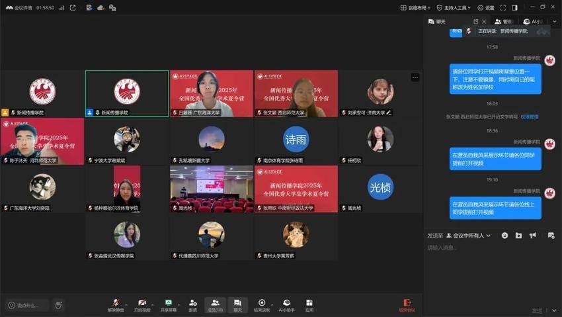Expand the sidebar tabs overflow chevron
562x317 pixels.
pos(555,22)
